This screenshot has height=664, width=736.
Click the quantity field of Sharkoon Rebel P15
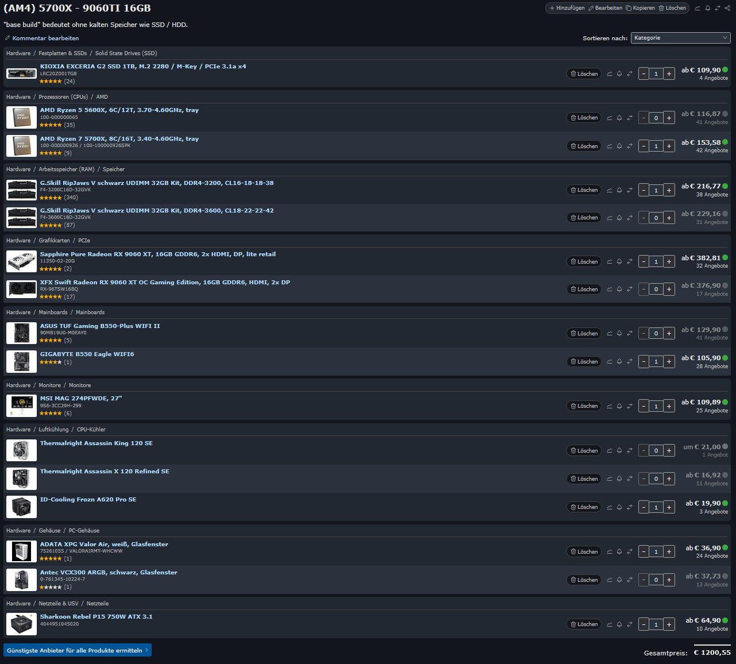tap(656, 624)
